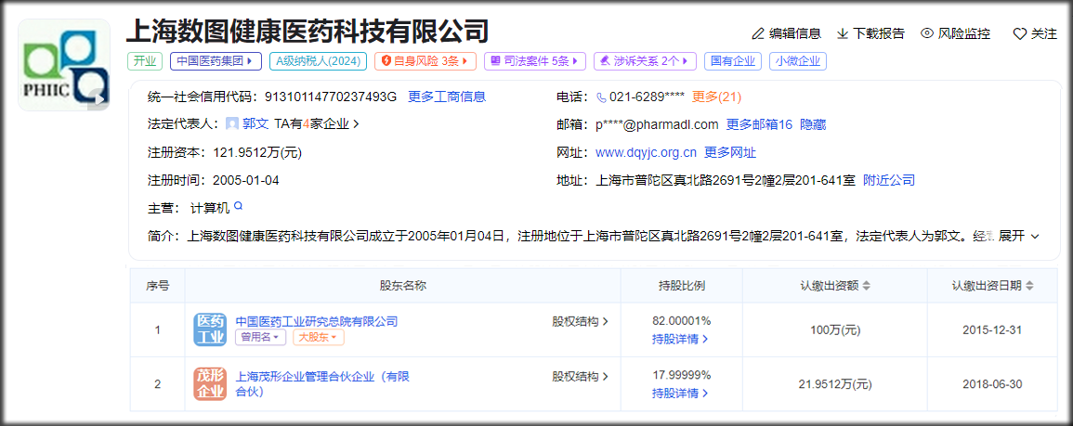The image size is (1073, 426).
Task: Open 更多邮箱16 link
Action: pos(759,124)
